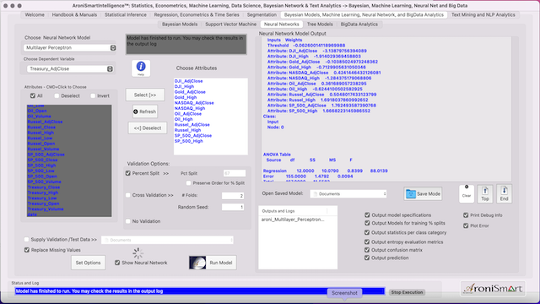Viewport: 540px width, 304px height.
Task: Click the Random Seed input field
Action: (x=233, y=207)
